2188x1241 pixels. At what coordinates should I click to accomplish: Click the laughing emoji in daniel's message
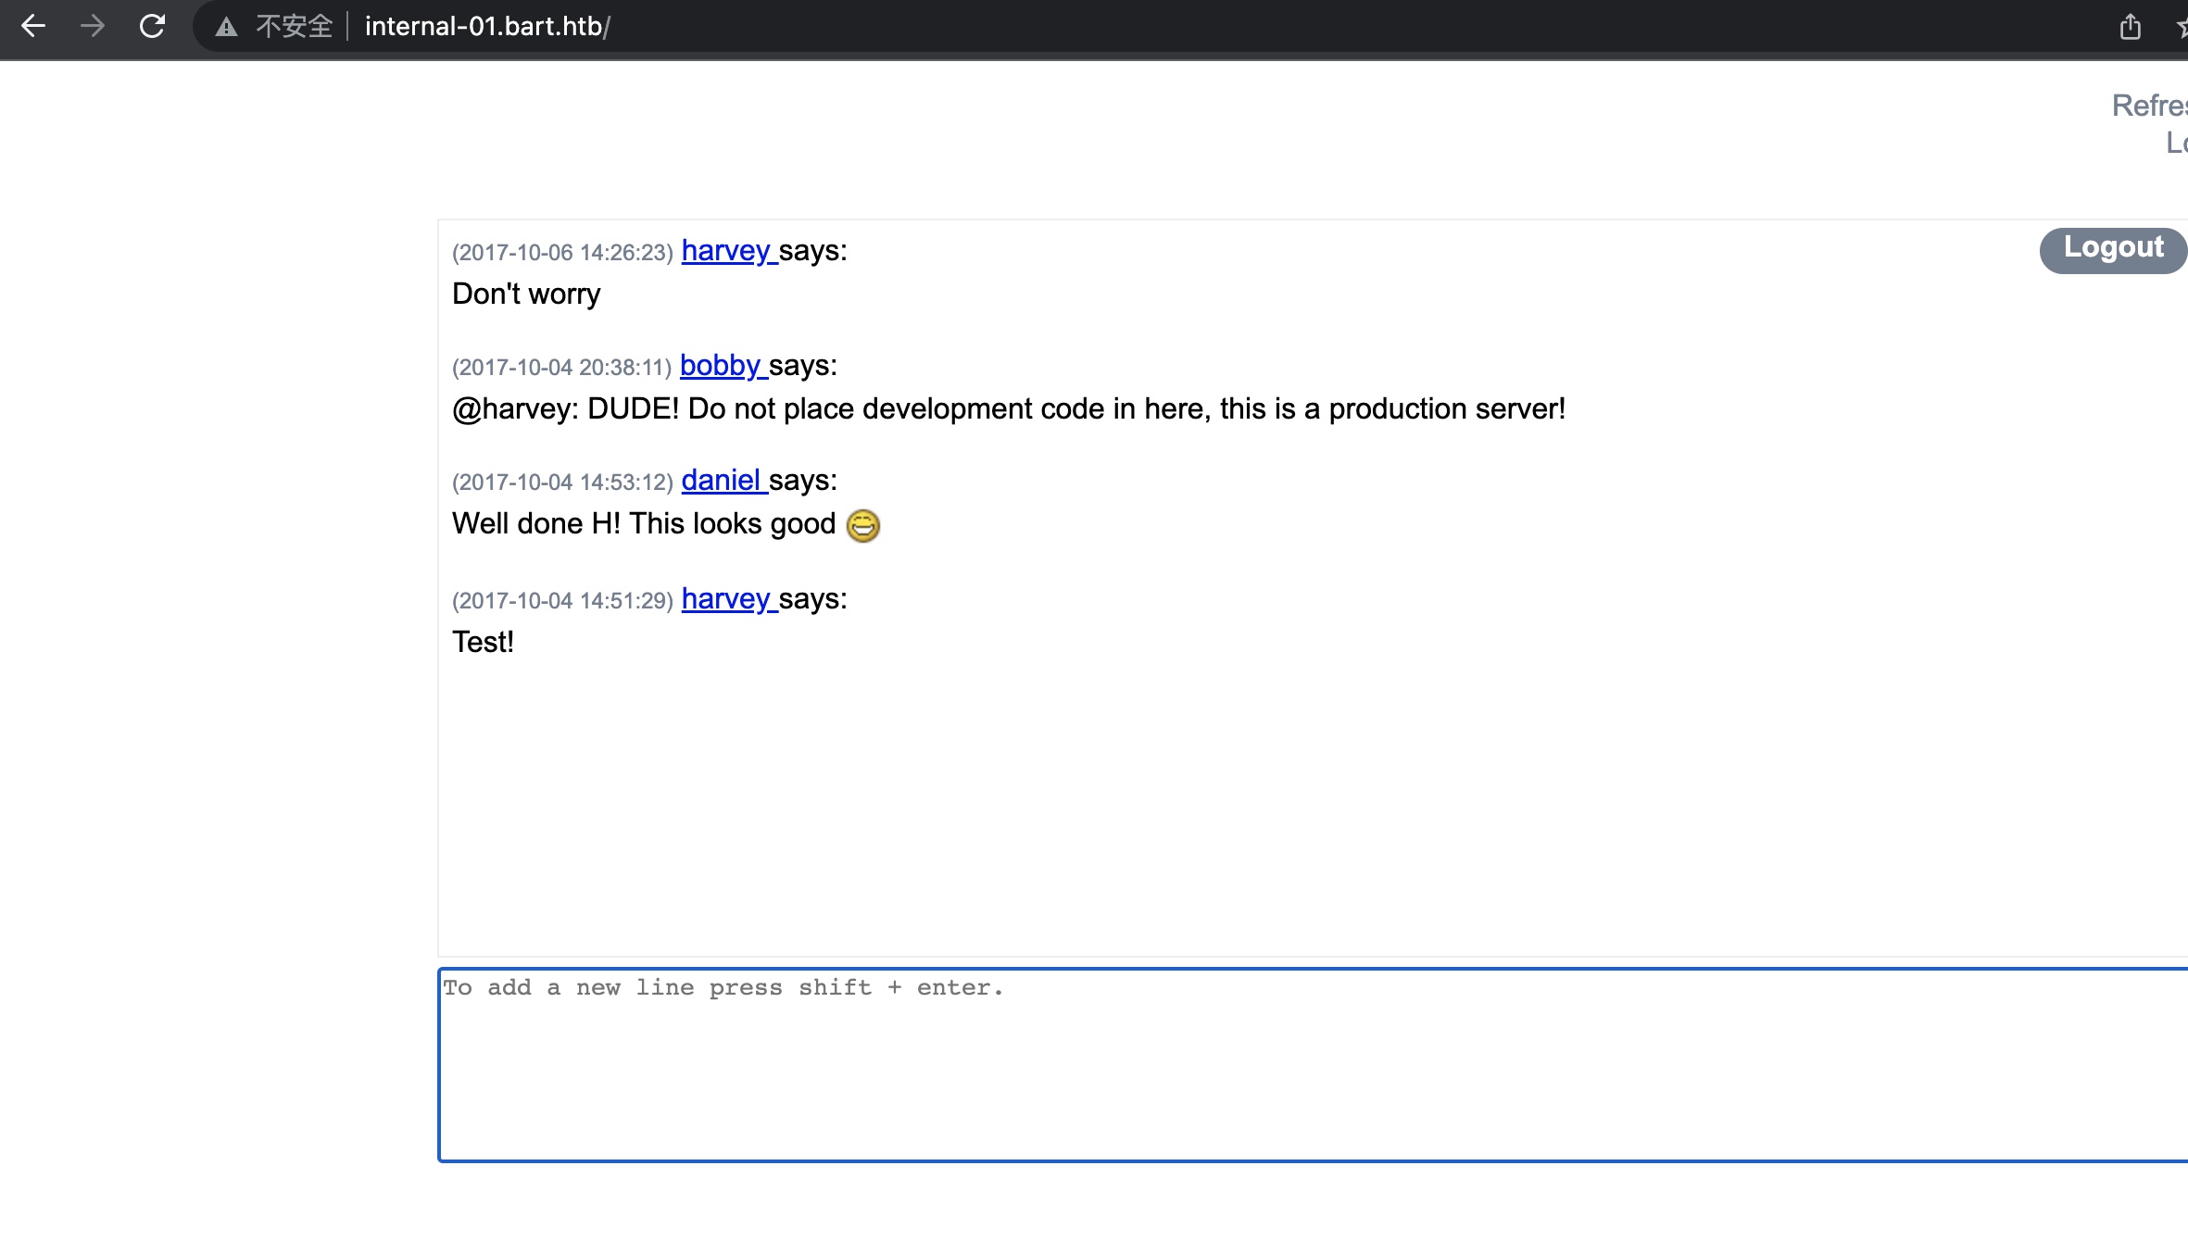point(862,525)
